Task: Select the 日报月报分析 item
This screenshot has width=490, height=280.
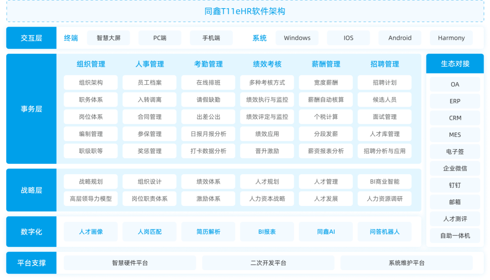Action: tap(208, 134)
